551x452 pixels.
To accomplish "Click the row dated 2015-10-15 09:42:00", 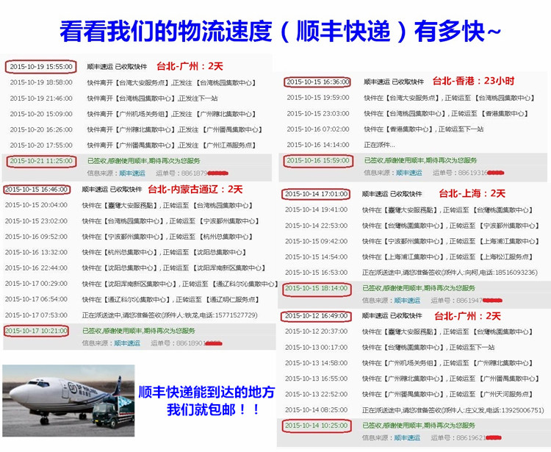I will click(412, 242).
